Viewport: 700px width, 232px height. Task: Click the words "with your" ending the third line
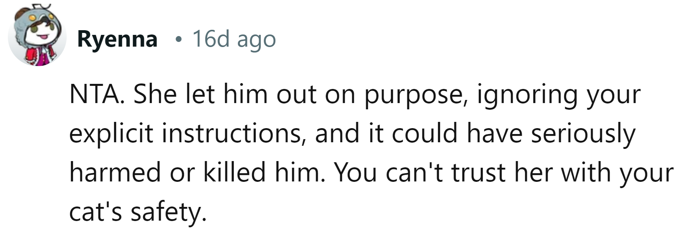(617, 172)
